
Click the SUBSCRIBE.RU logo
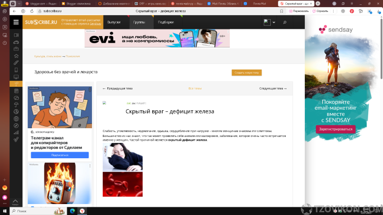click(41, 22)
